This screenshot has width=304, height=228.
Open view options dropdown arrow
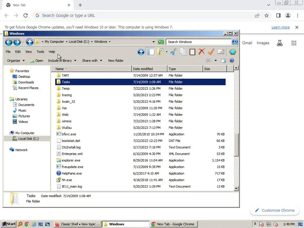[216, 61]
